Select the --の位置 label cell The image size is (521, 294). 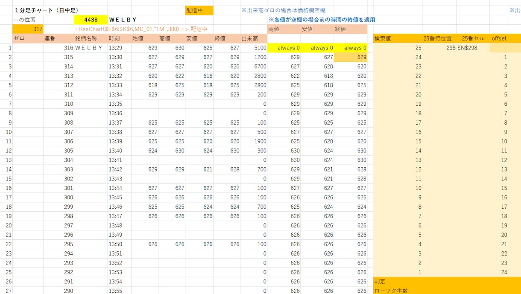pos(28,20)
